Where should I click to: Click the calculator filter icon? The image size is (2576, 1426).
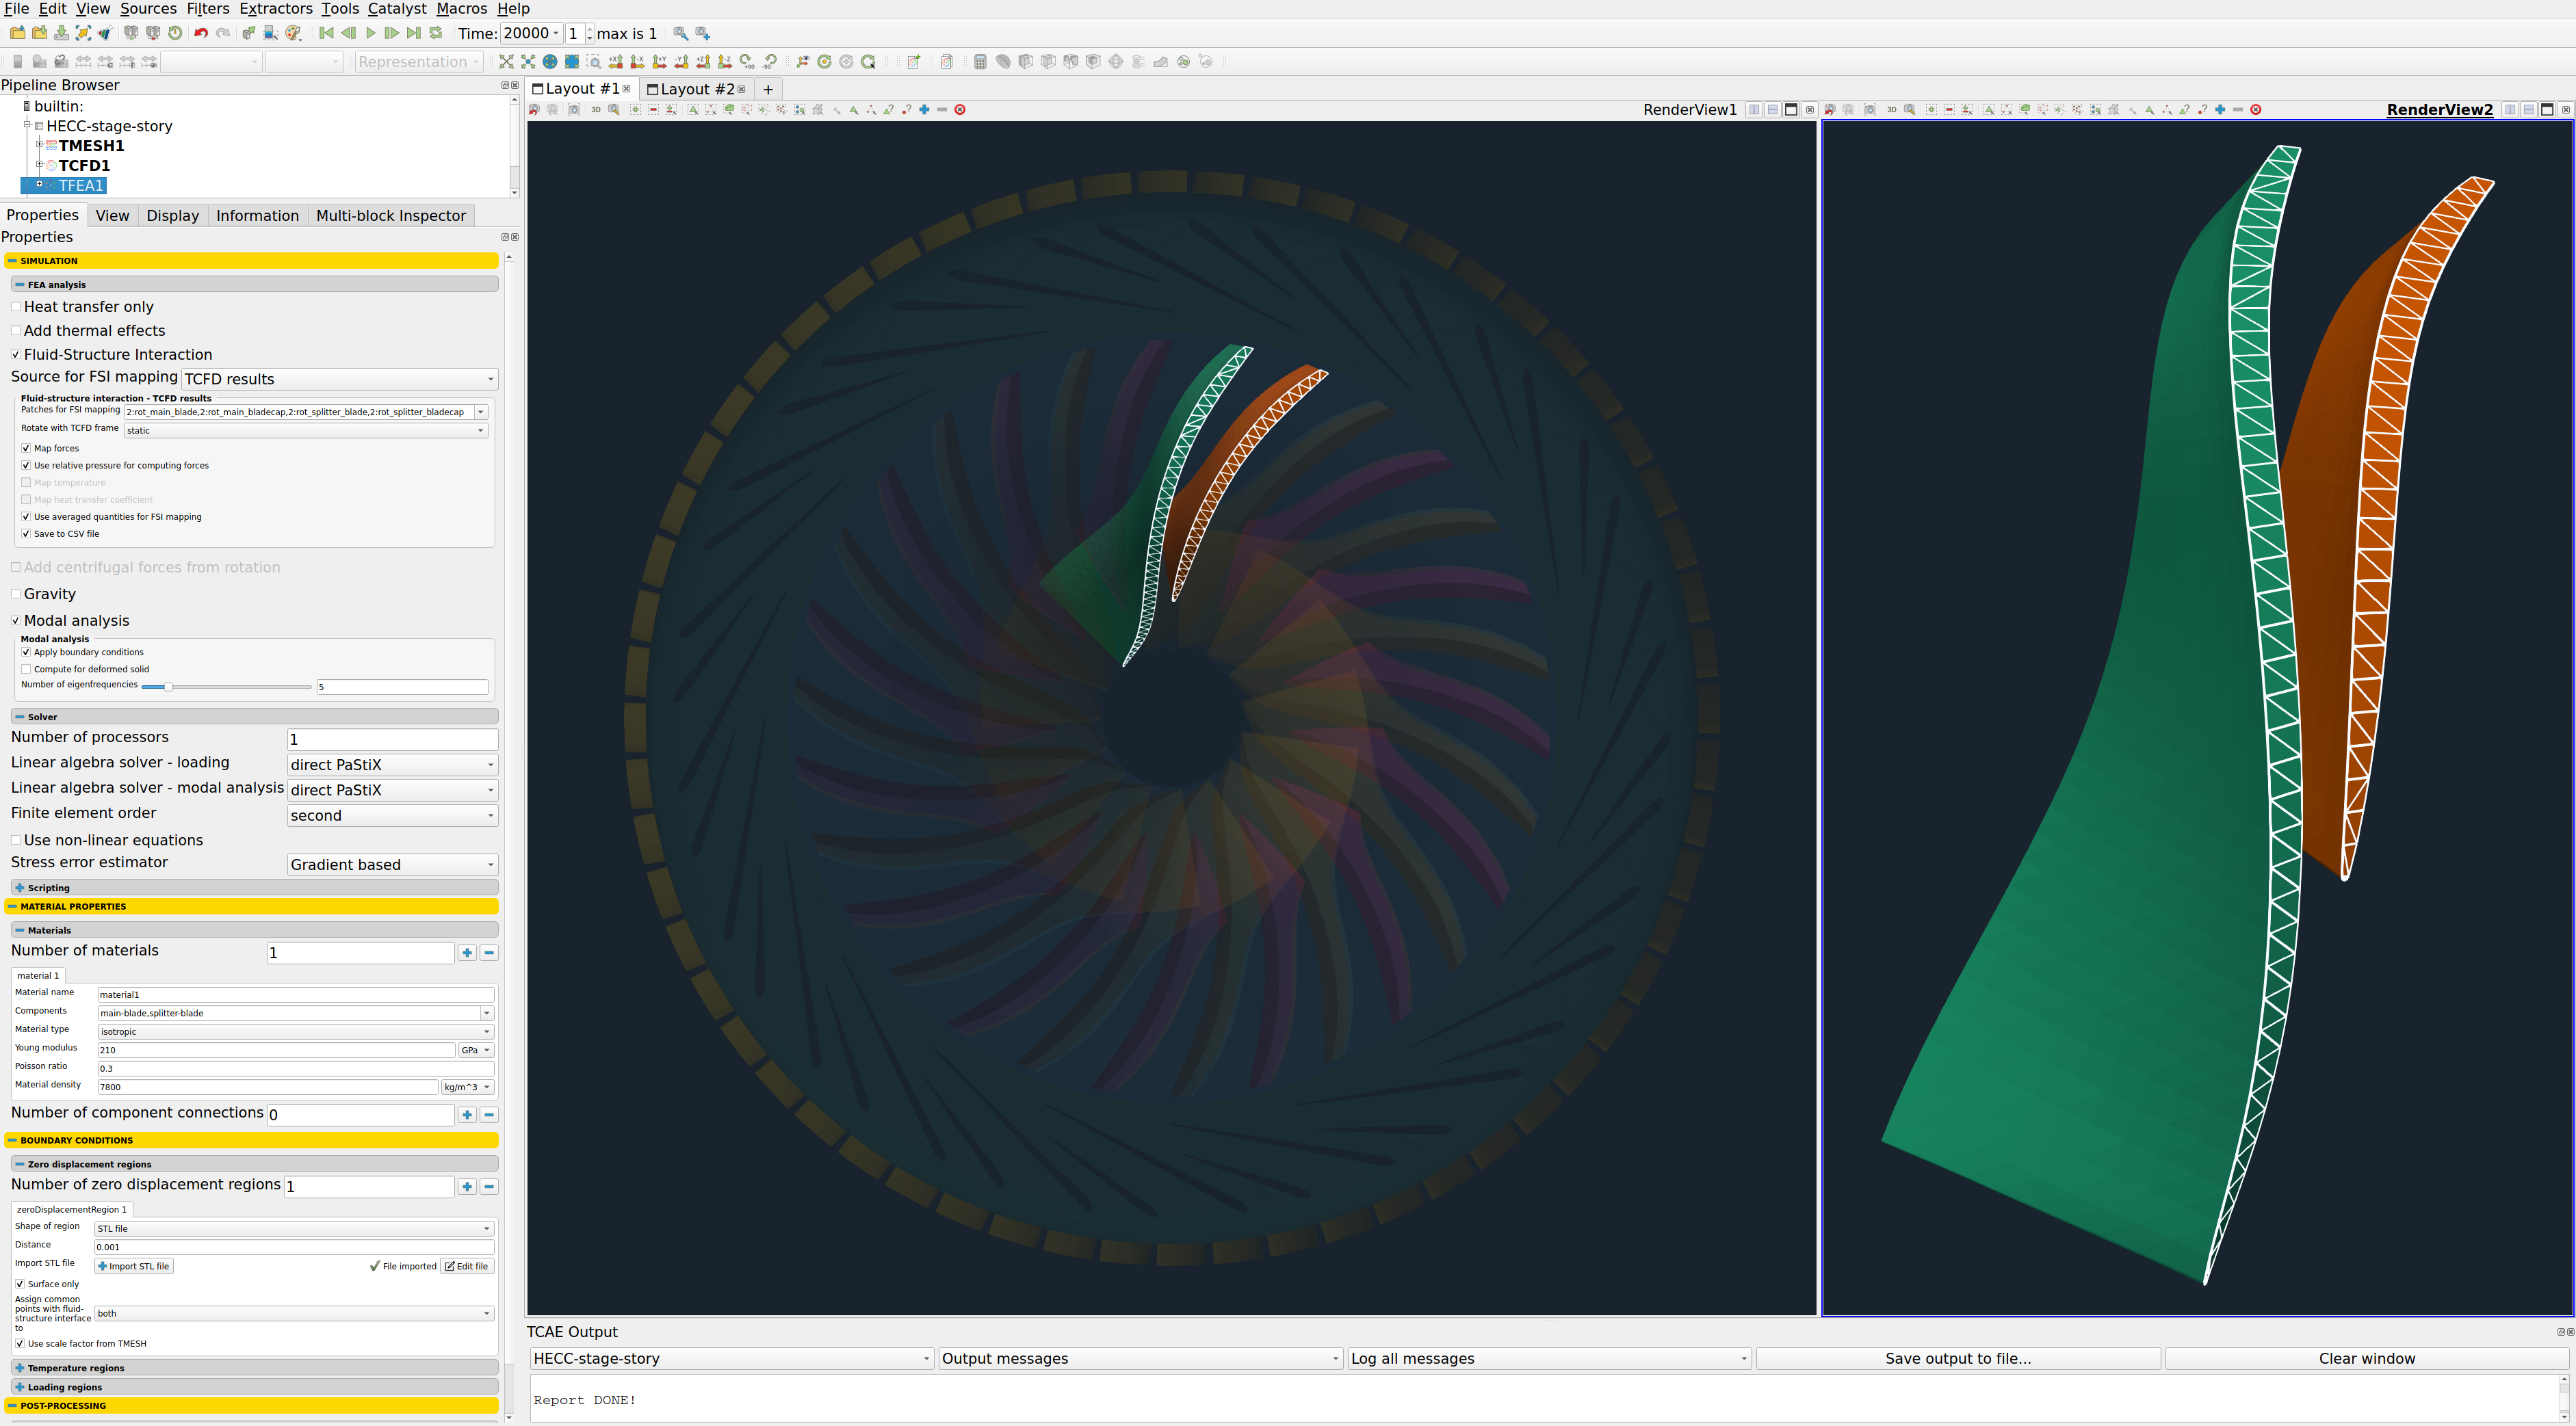point(980,62)
